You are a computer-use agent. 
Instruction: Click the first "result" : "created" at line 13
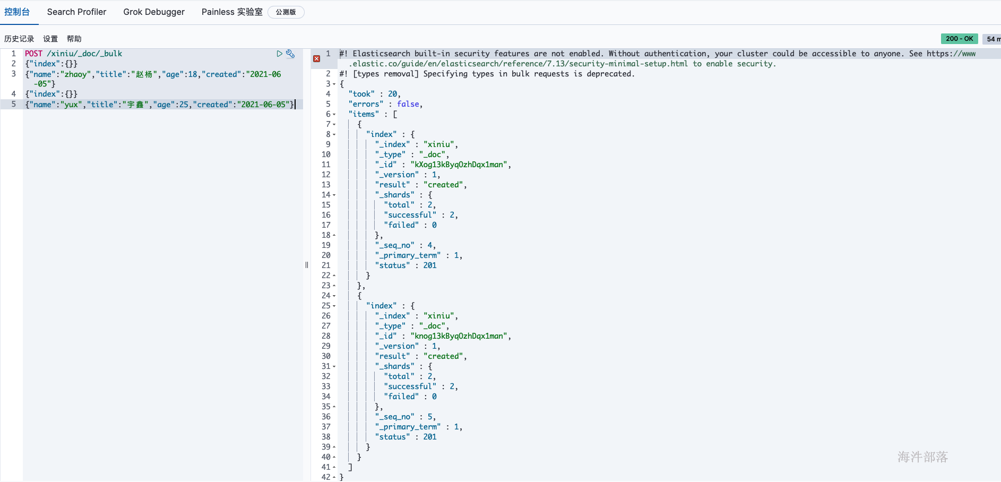[421, 185]
